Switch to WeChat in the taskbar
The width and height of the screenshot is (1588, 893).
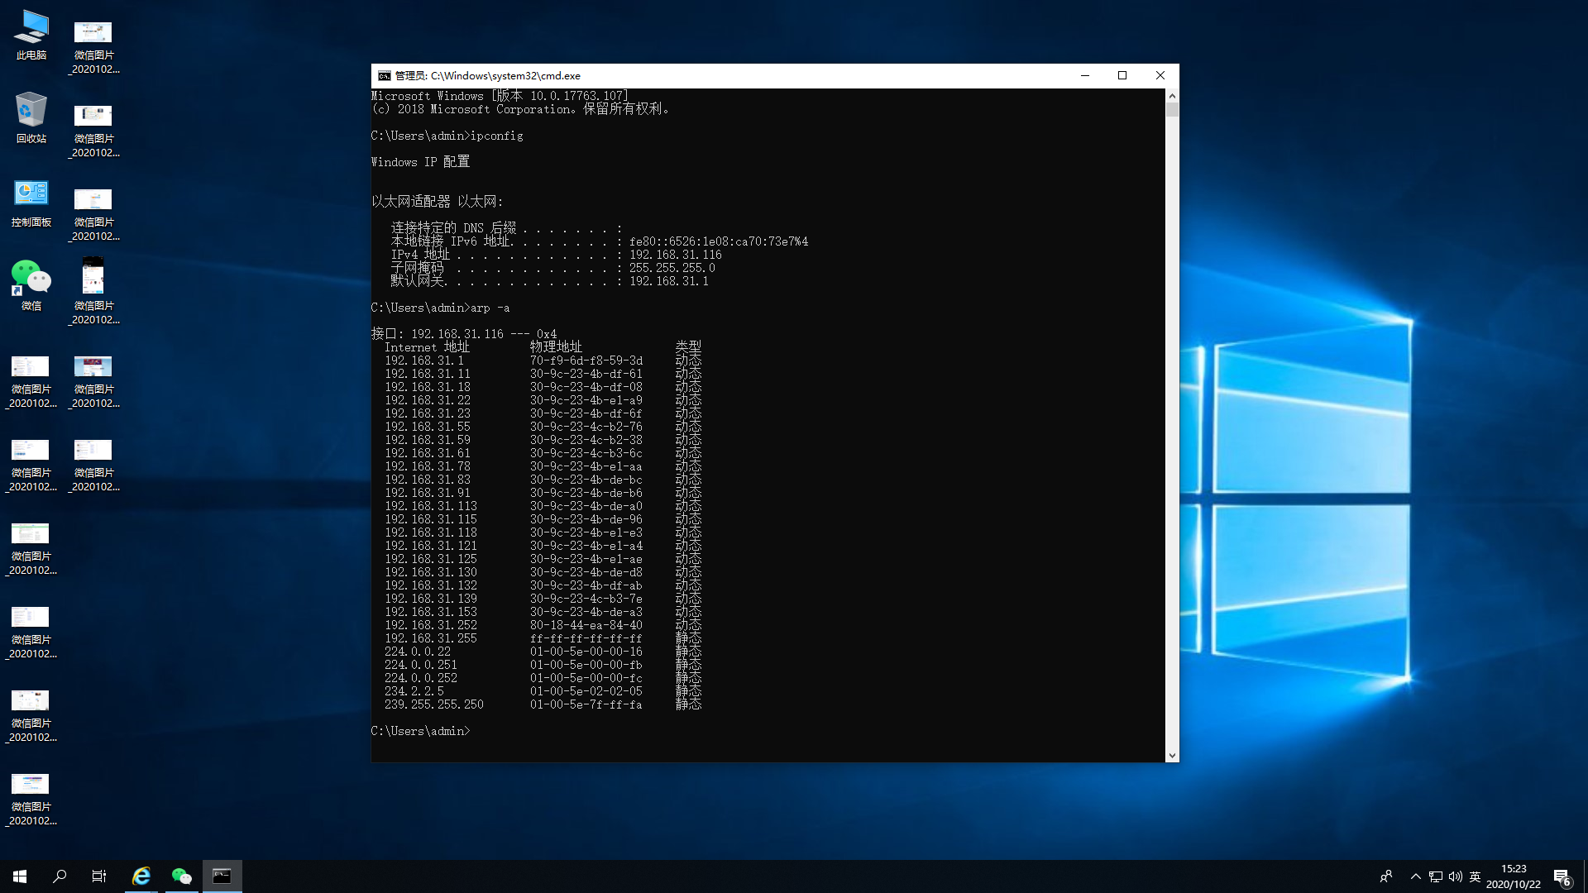click(182, 876)
